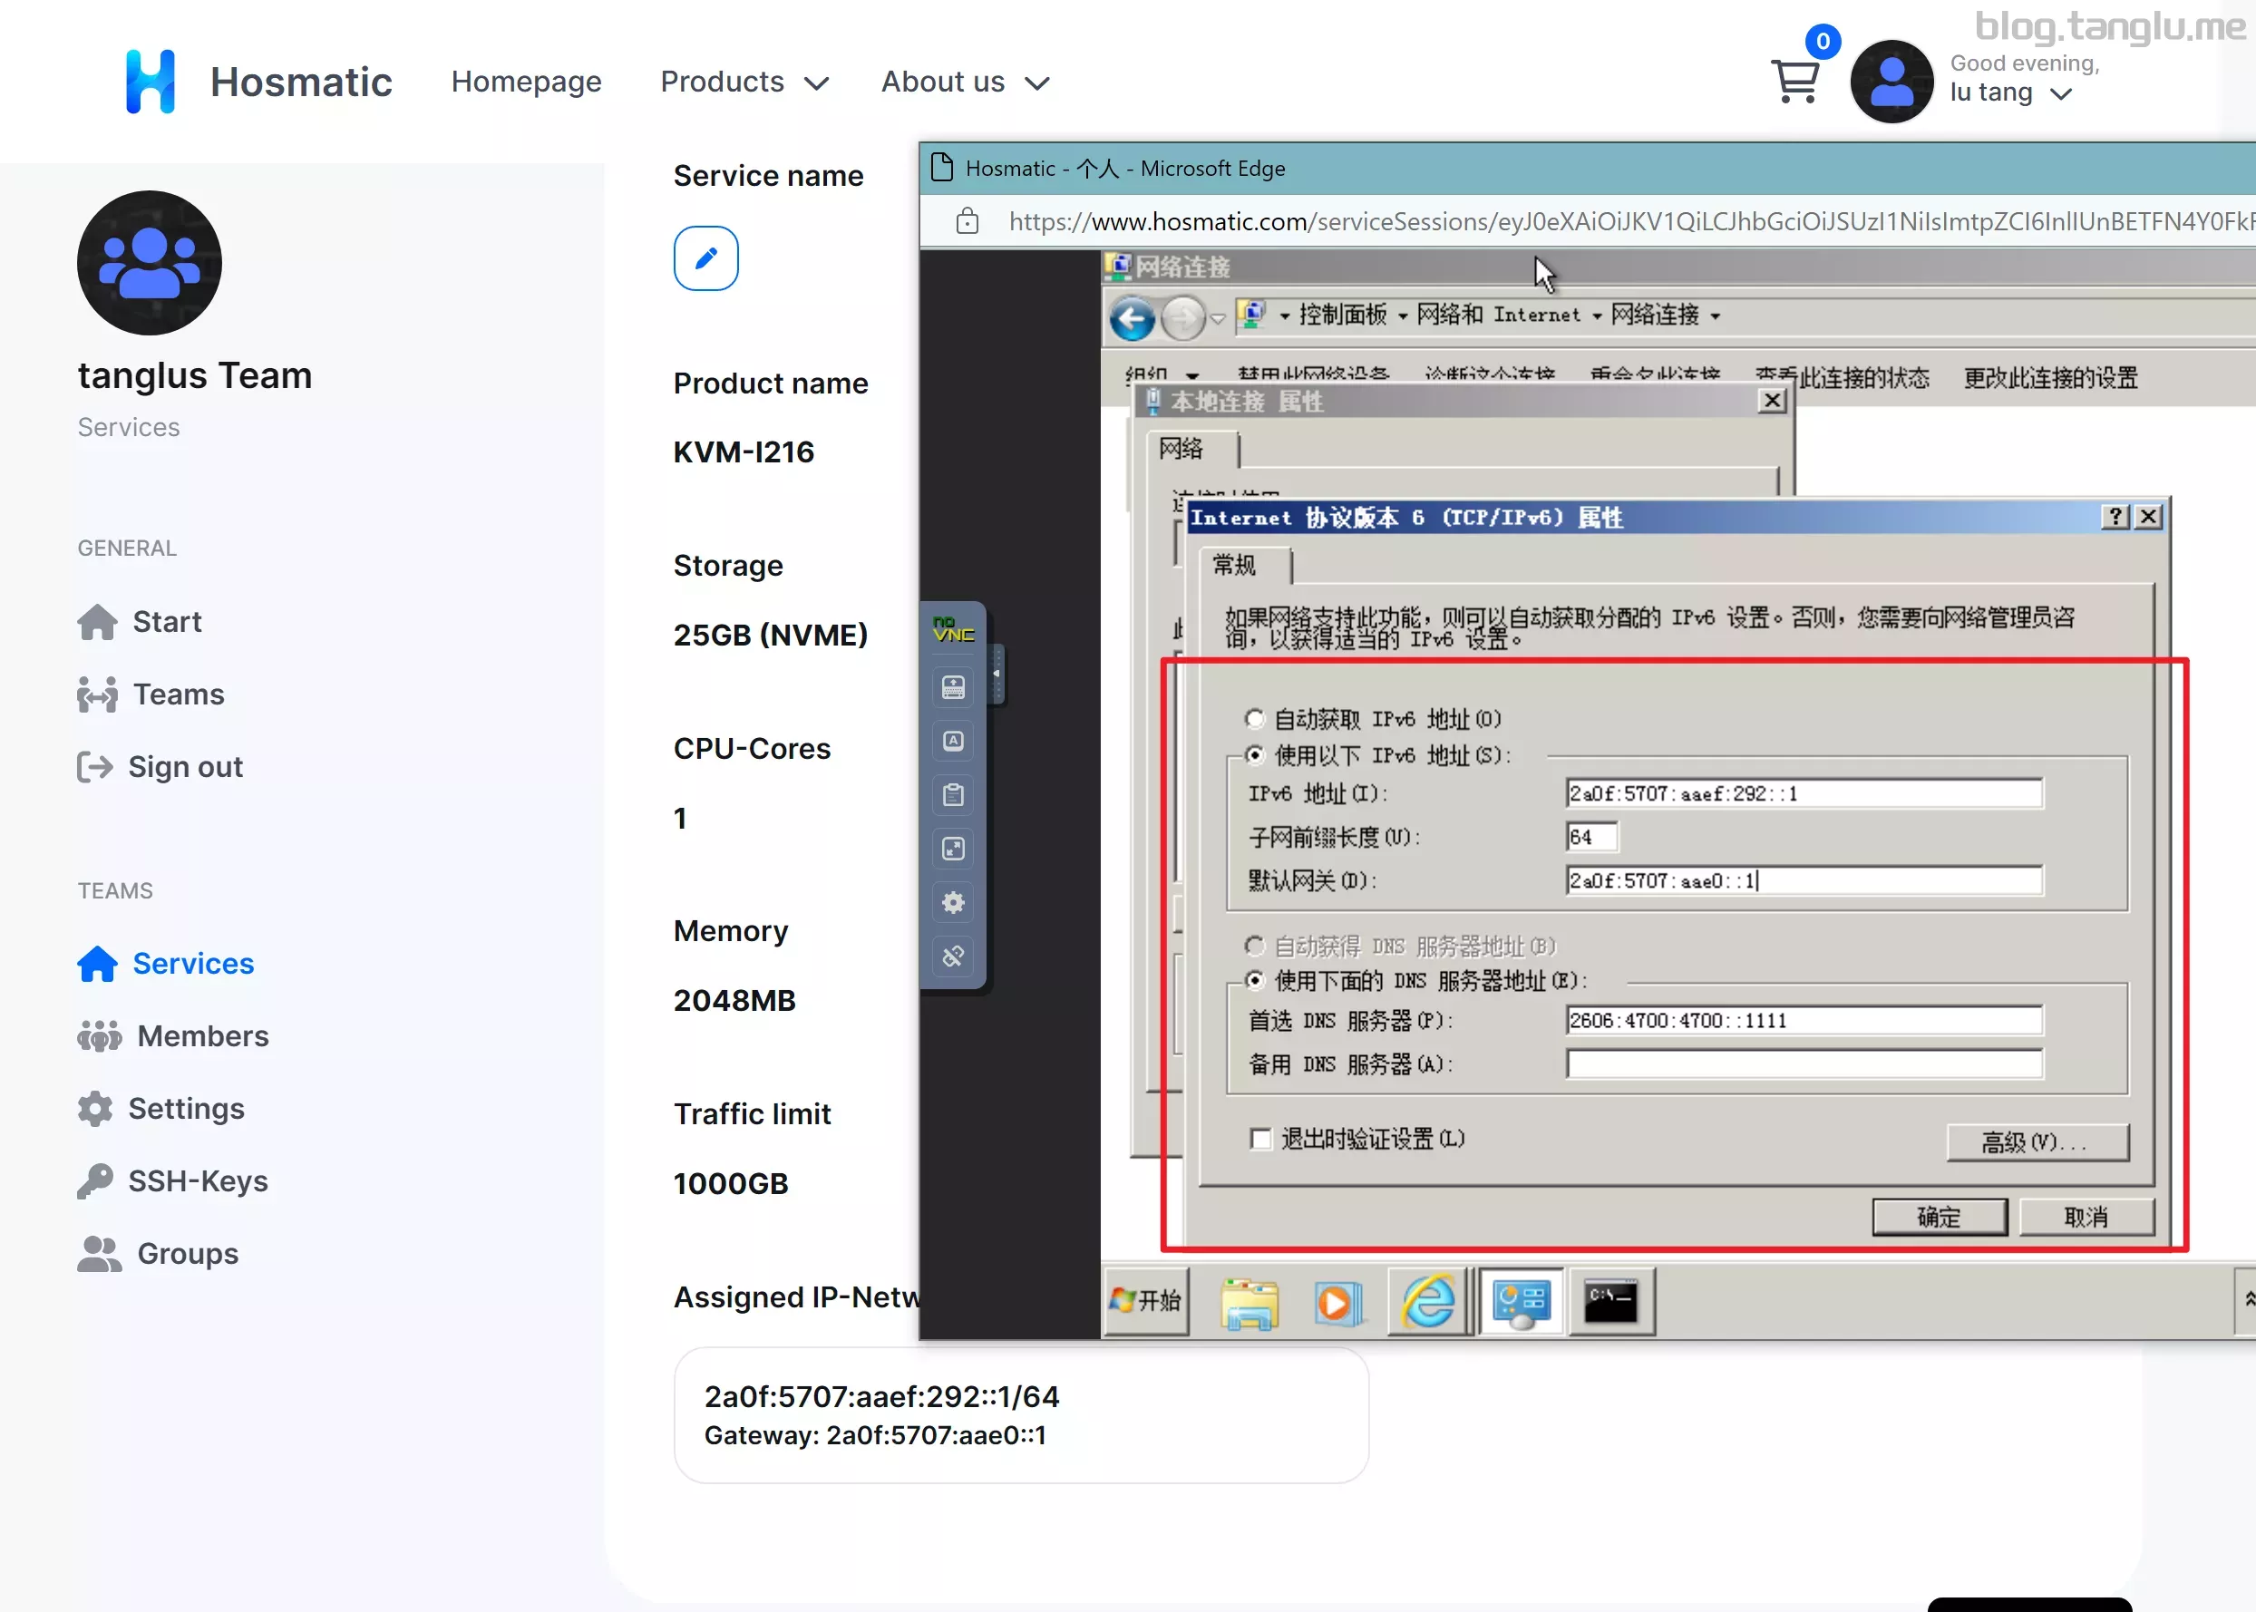Screen dimensions: 2256x1612
Task: Open the noVNC clipboard panel icon
Action: [953, 794]
